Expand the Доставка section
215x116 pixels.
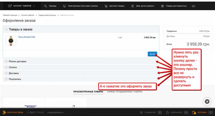81,73
